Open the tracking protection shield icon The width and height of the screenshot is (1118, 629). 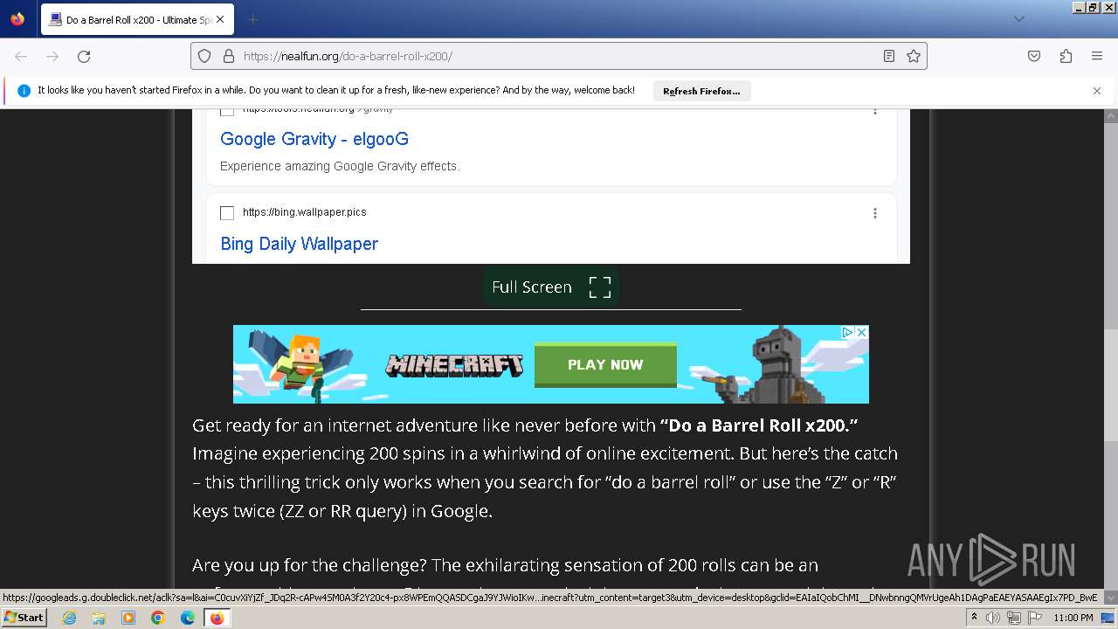click(204, 56)
